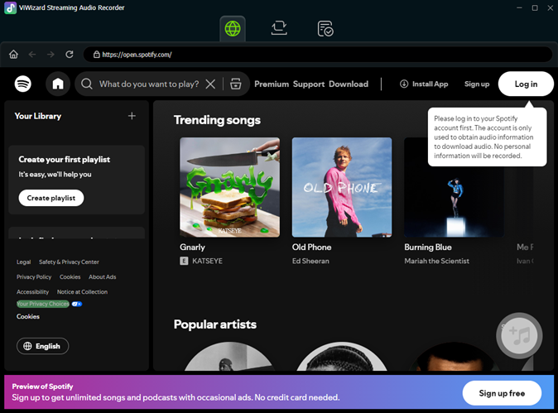Open the Browse icon in search bar
Image resolution: width=558 pixels, height=413 pixels.
point(236,84)
